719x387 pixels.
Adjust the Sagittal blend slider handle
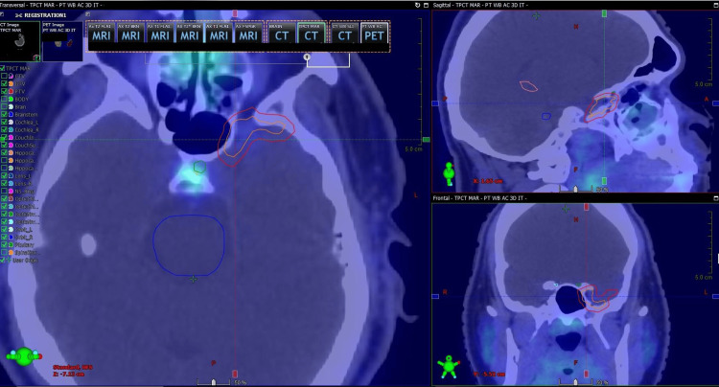click(x=575, y=189)
